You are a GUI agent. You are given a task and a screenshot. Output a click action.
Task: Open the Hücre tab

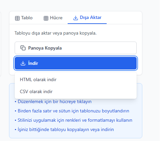tap(53, 18)
